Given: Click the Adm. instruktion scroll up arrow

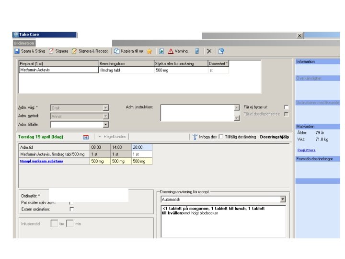Looking at the screenshot, I should 237,108.
